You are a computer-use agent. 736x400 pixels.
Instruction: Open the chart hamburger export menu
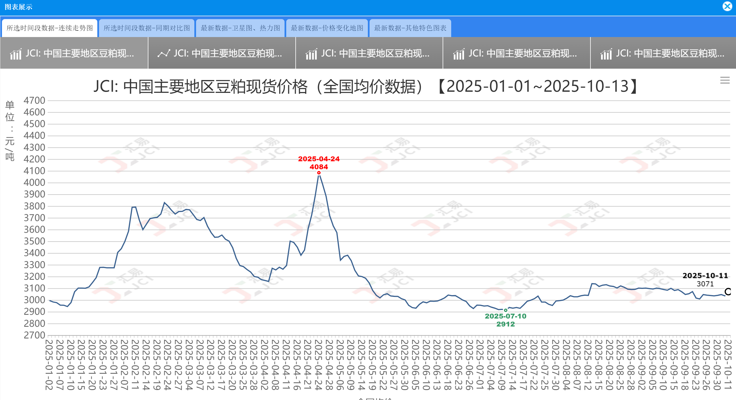[x=725, y=80]
